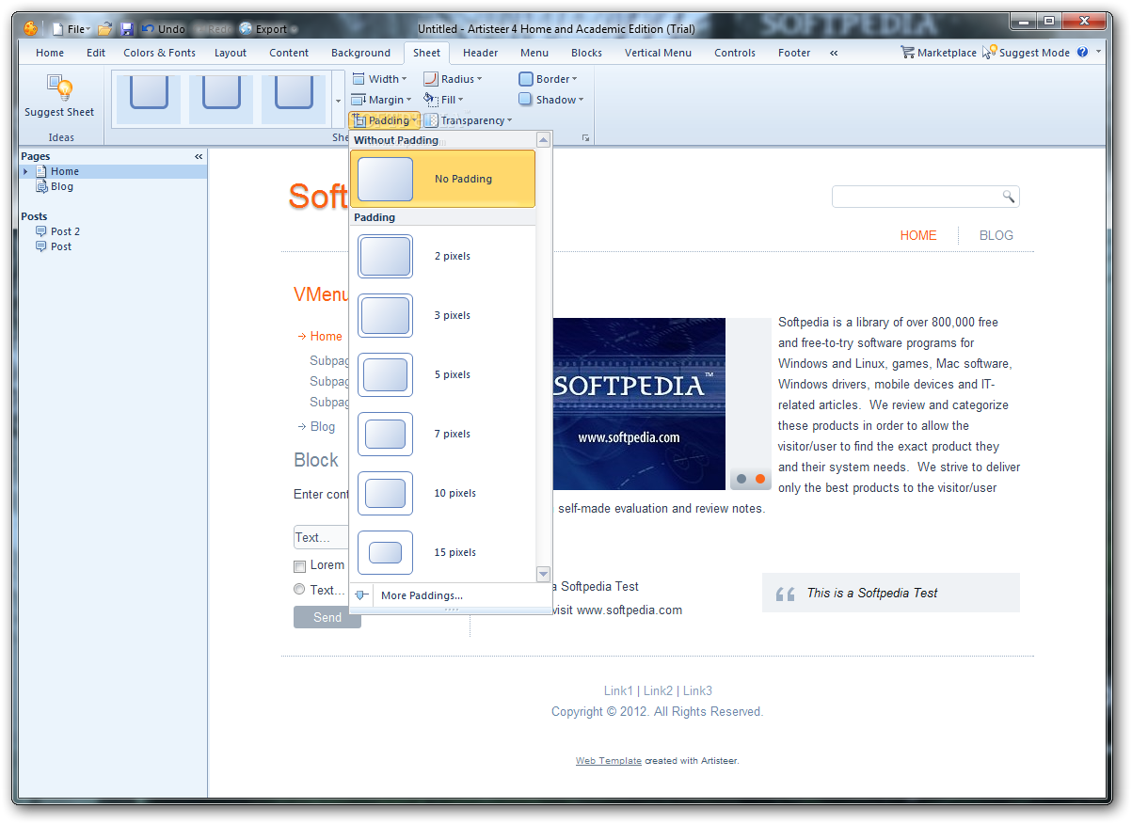Select the Post item under Posts

[x=61, y=246]
